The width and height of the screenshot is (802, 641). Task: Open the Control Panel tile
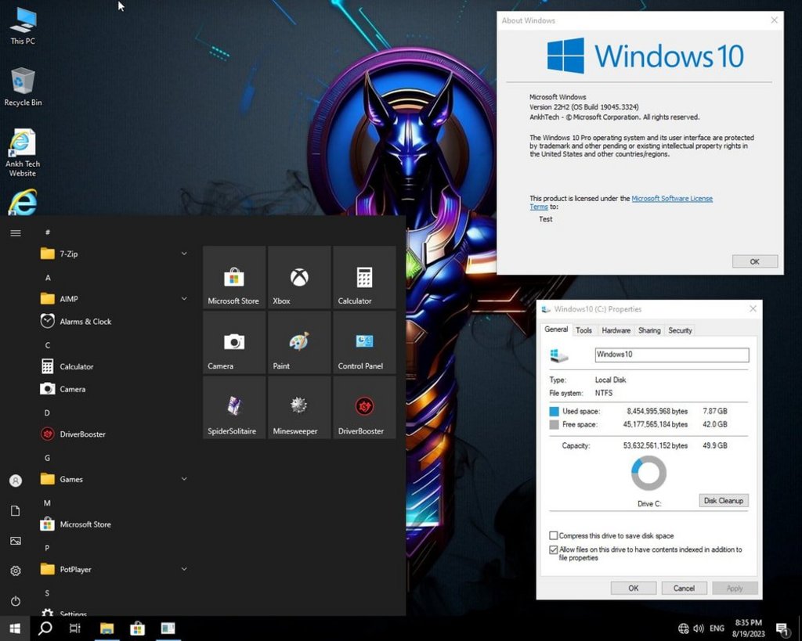(364, 342)
